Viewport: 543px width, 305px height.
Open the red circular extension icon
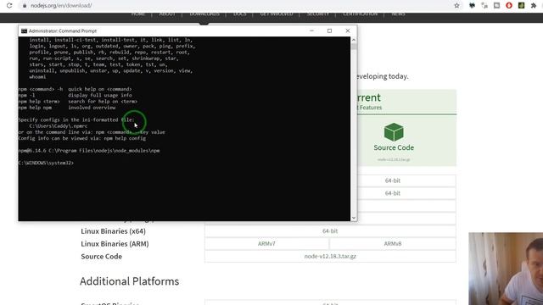coord(509,6)
